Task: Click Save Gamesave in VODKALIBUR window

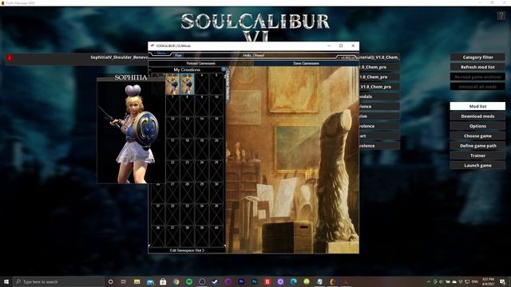Action: (x=306, y=64)
